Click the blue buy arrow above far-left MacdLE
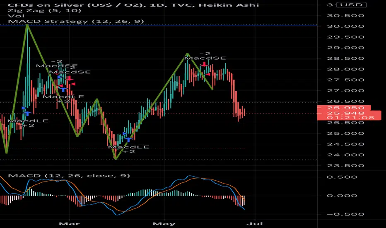This screenshot has width=386, height=228. tap(27, 114)
